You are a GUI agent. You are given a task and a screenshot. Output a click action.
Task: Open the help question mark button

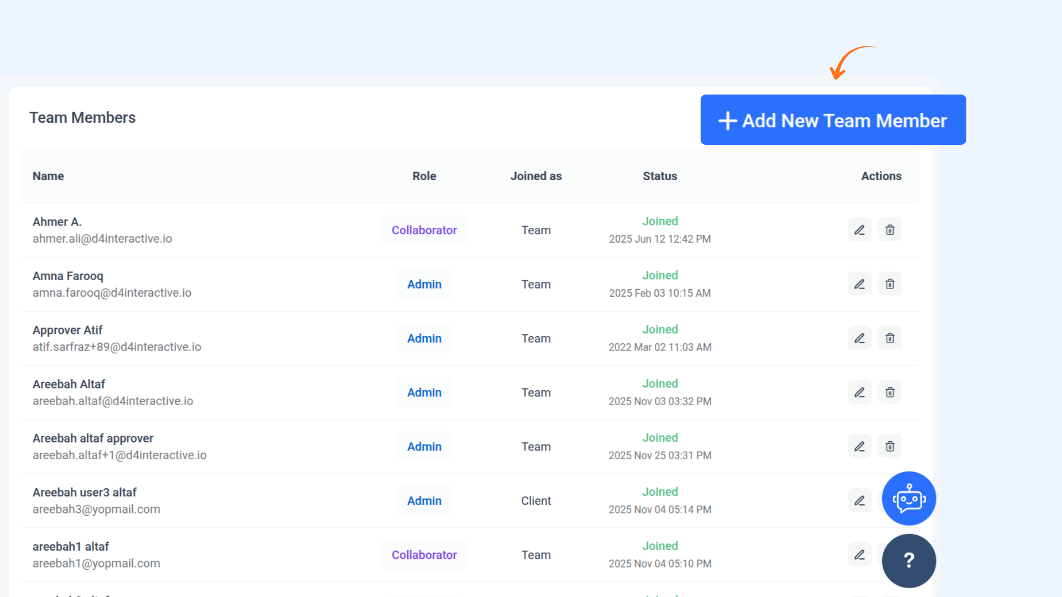(x=909, y=561)
